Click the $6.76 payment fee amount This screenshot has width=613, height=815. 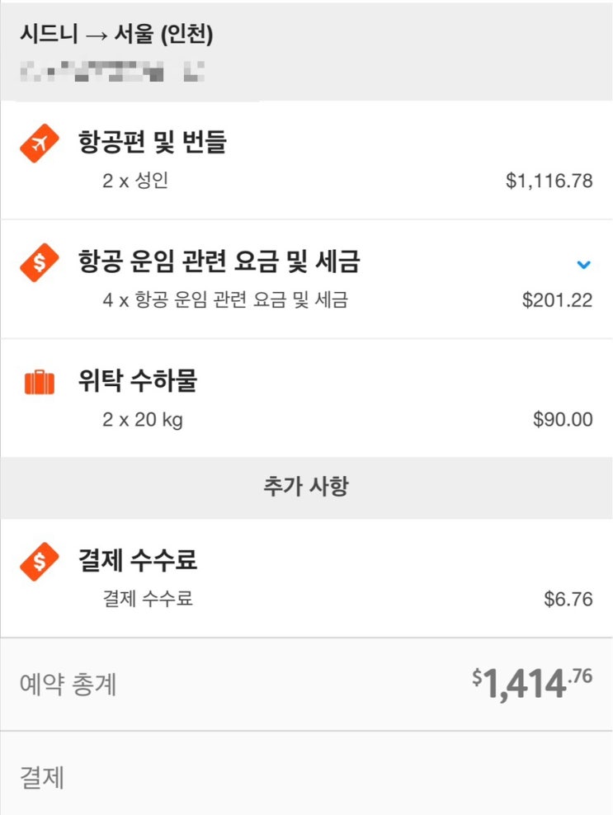pos(568,599)
